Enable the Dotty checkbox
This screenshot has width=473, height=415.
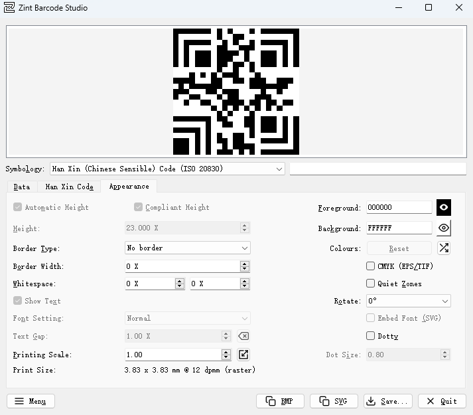click(371, 336)
